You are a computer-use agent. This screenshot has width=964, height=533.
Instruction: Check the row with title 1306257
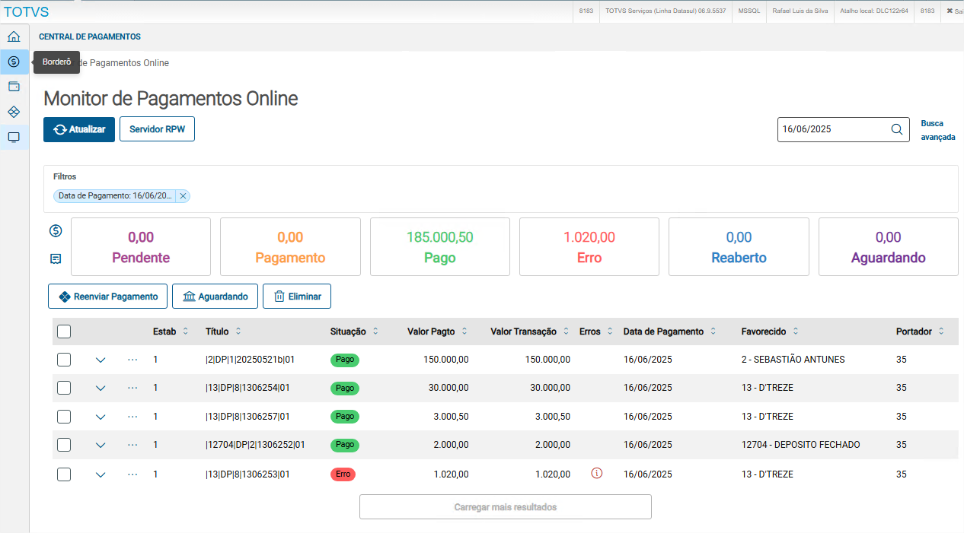[x=64, y=417]
